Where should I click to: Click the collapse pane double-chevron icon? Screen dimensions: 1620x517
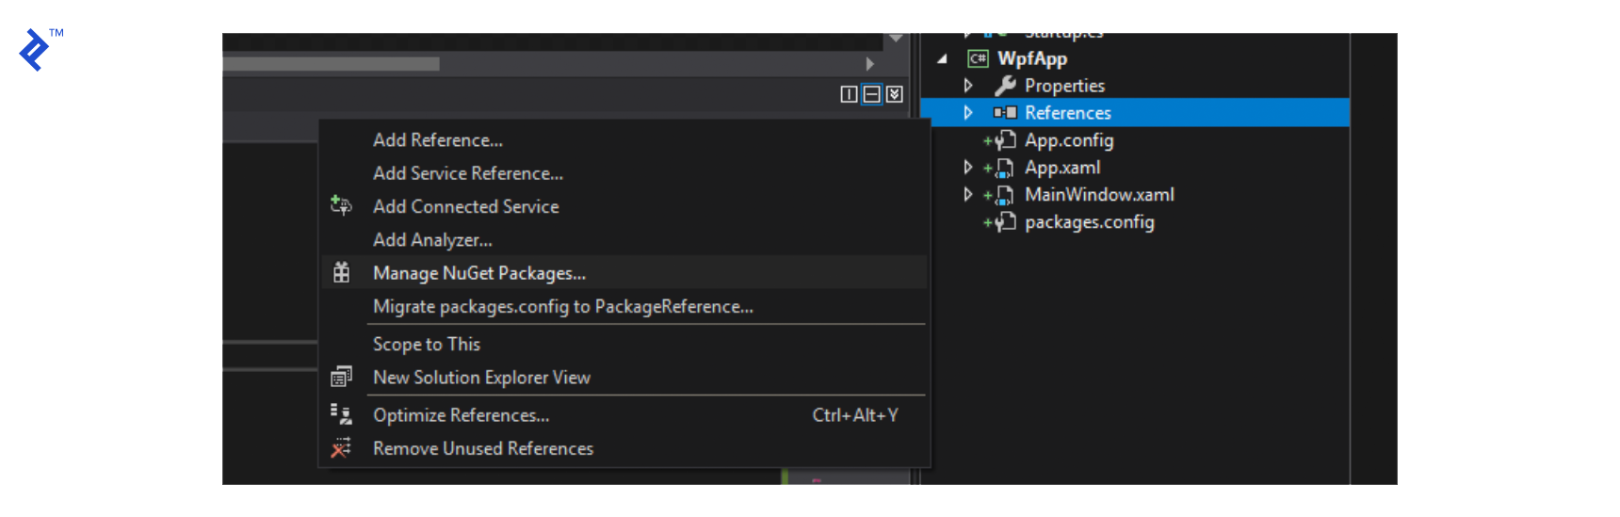[895, 94]
